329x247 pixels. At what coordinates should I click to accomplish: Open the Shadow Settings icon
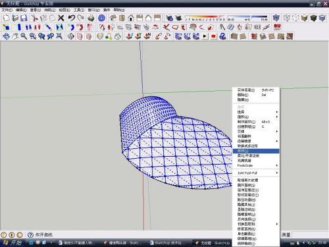170,18
